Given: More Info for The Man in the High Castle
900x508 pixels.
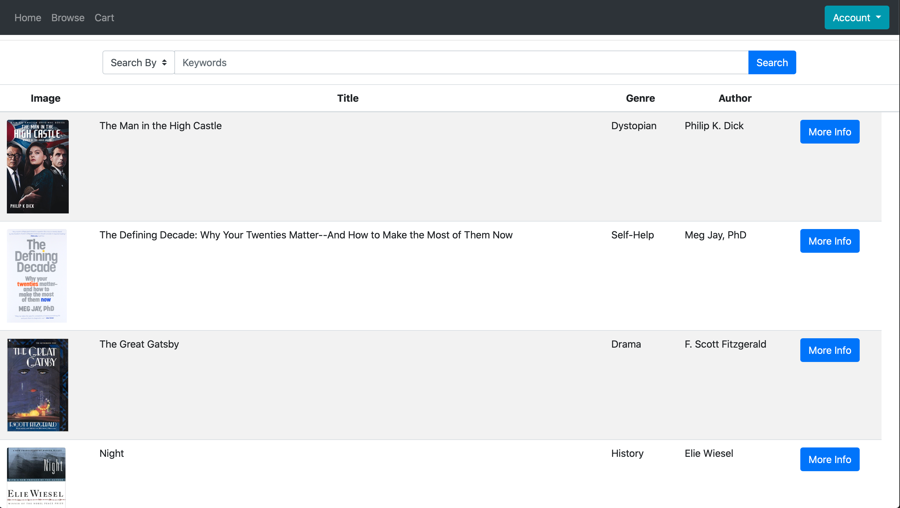Looking at the screenshot, I should pos(829,132).
